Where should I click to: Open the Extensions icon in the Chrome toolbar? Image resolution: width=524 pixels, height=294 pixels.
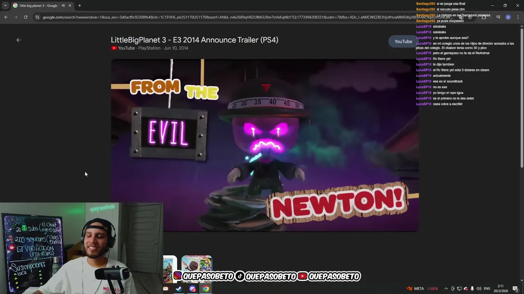tap(484, 17)
